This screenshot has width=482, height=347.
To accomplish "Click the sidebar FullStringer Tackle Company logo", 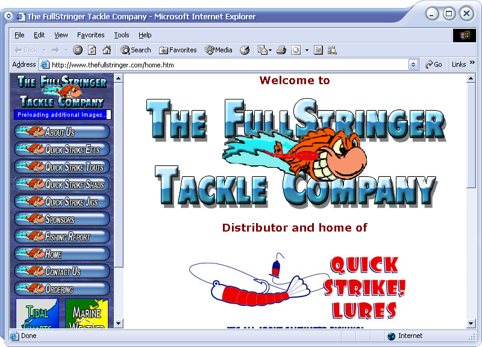I will click(x=62, y=91).
